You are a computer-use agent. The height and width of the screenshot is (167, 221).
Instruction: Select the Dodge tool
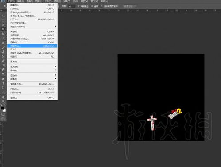[x=3, y=74]
